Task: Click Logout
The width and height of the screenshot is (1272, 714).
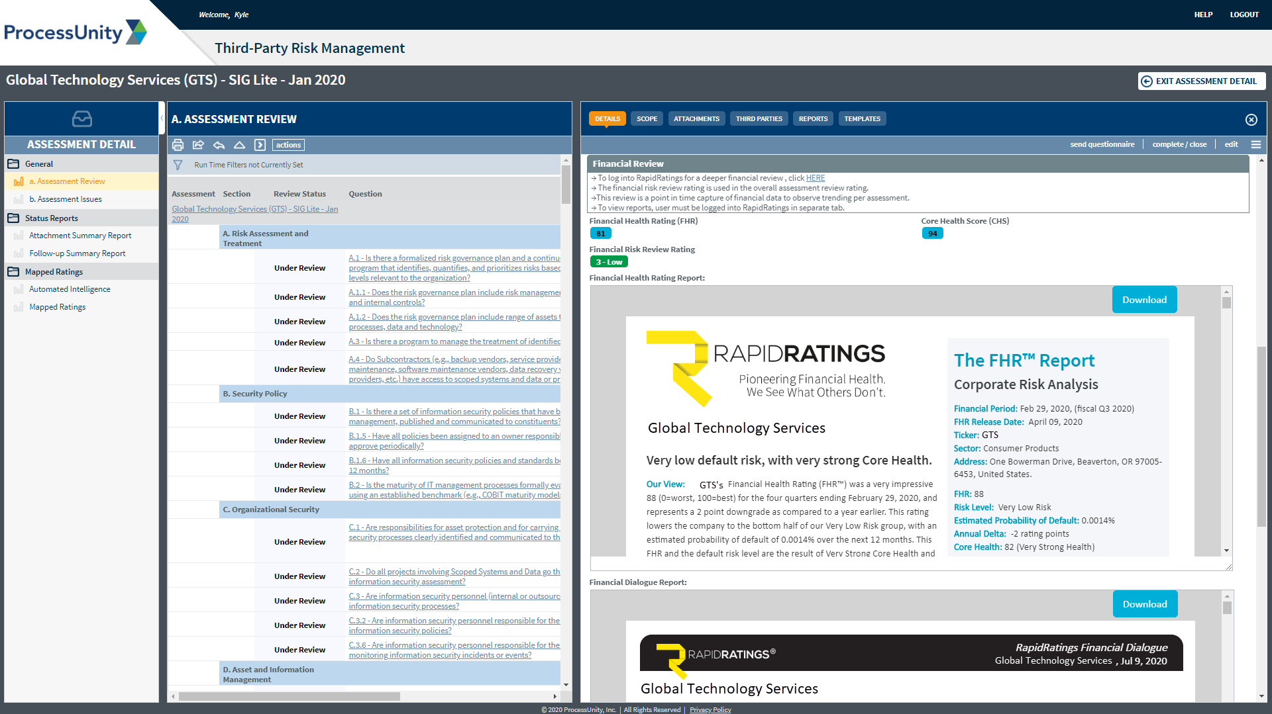Action: 1244,15
